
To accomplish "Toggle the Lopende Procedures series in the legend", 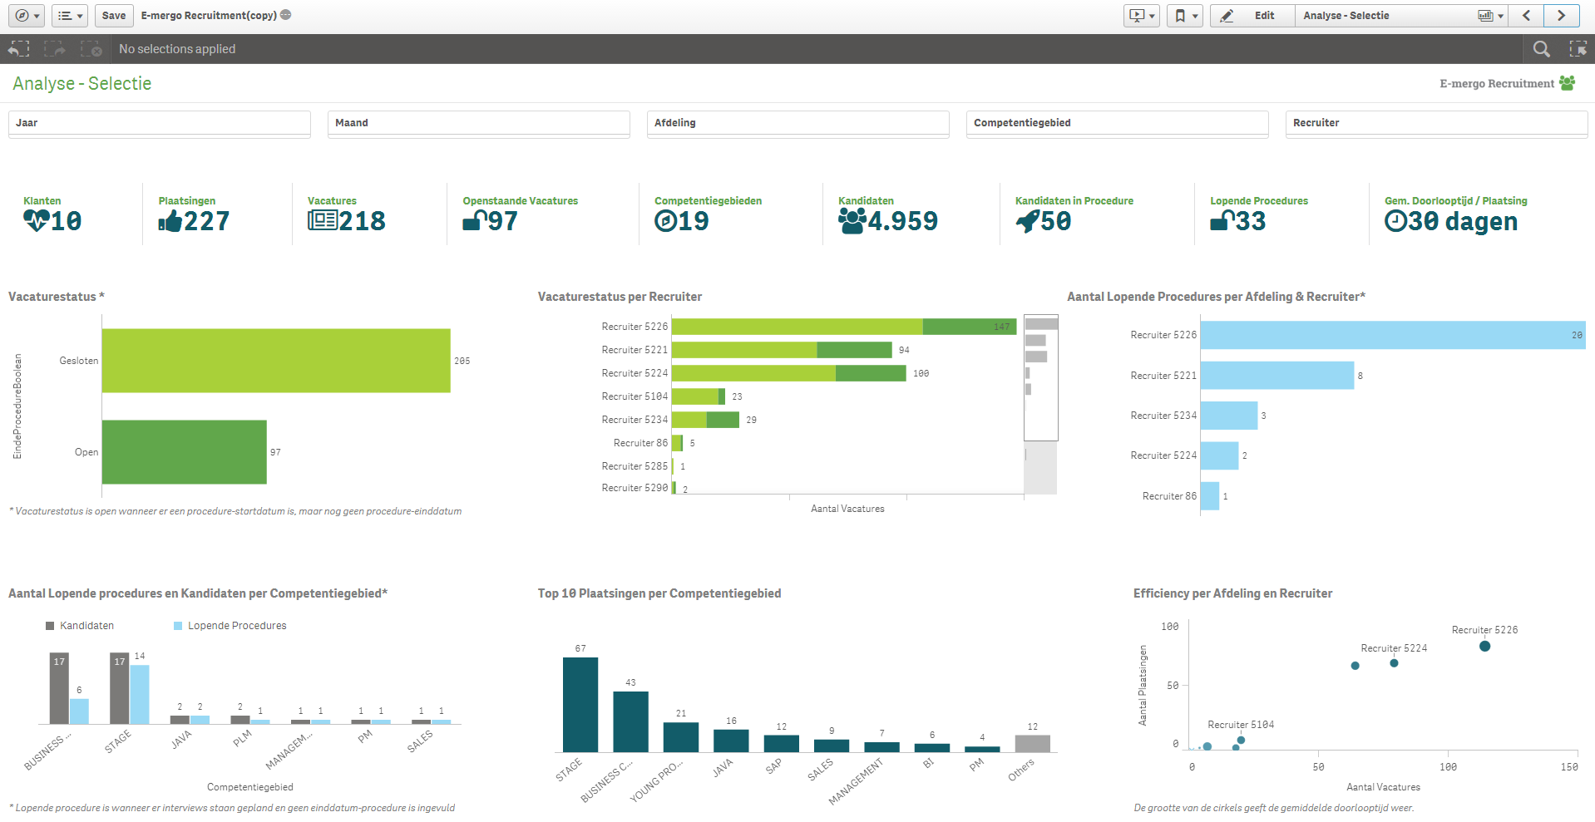I will pyautogui.click(x=236, y=625).
